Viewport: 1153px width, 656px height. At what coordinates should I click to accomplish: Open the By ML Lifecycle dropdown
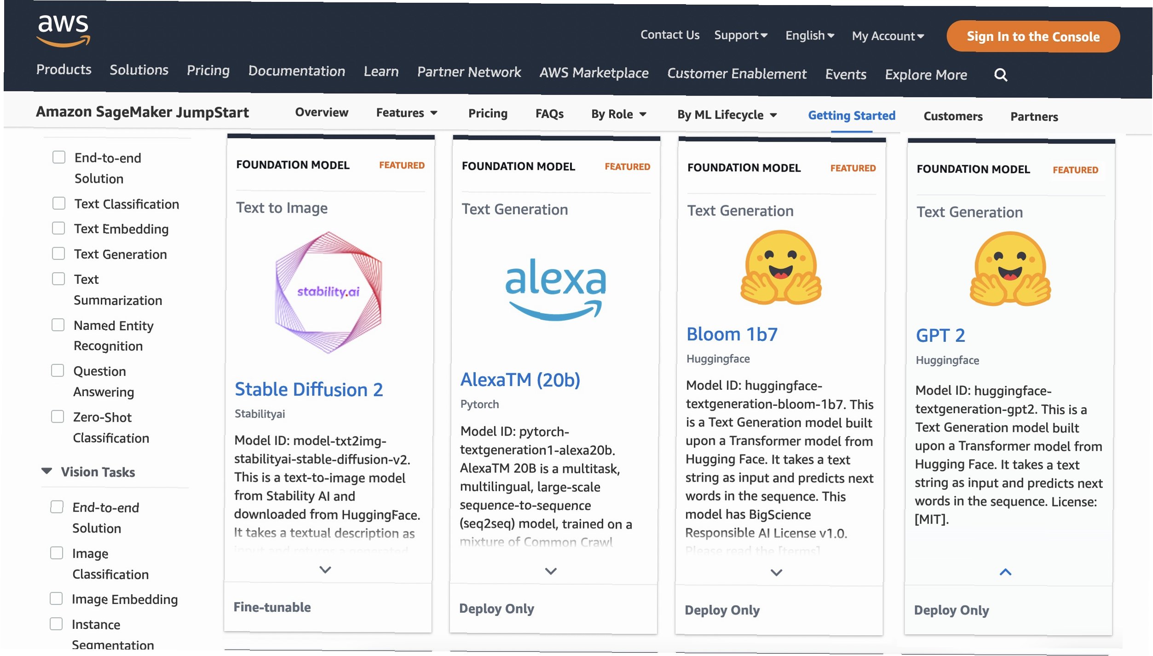click(x=726, y=115)
